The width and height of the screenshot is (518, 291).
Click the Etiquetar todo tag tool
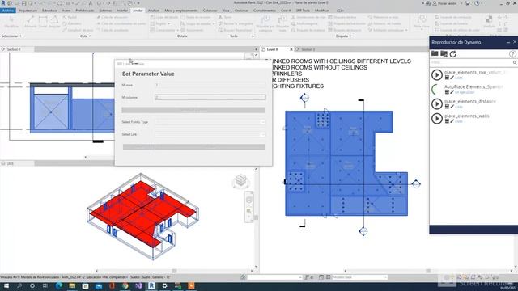[x=282, y=23]
